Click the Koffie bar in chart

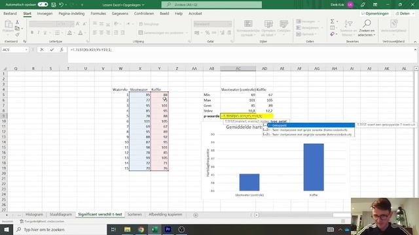coord(314,167)
